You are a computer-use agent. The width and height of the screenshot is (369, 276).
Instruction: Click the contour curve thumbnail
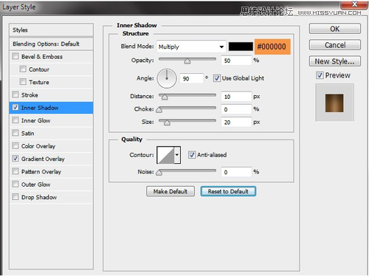165,155
